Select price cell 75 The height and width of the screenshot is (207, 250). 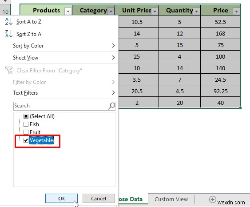point(220,45)
